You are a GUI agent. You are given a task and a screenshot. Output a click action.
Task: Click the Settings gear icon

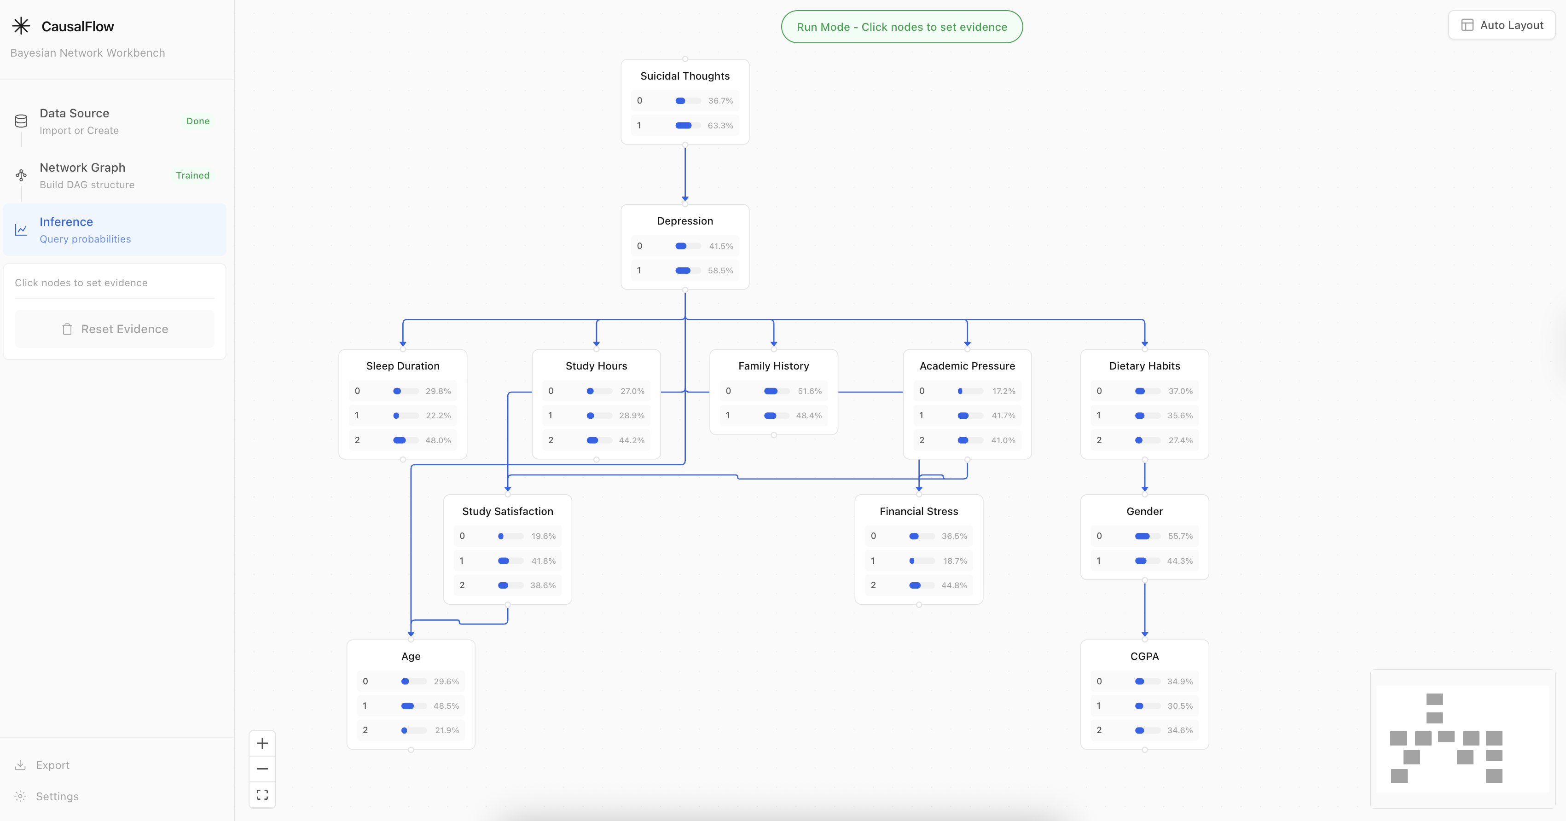click(20, 796)
